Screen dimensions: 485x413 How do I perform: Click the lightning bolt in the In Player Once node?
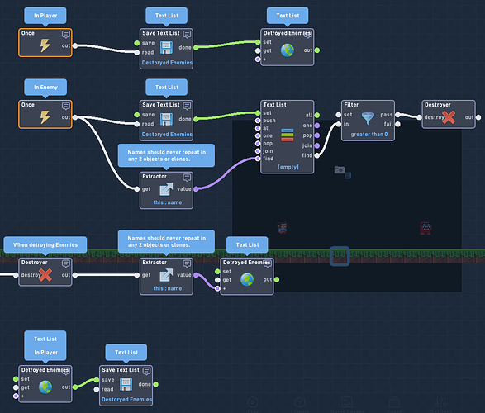tap(45, 45)
